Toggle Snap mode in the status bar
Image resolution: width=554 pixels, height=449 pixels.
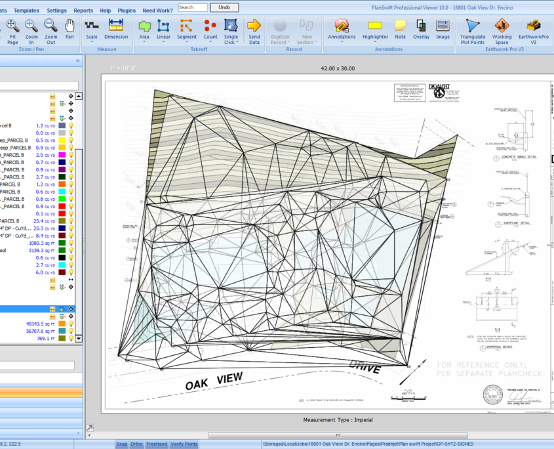121,444
